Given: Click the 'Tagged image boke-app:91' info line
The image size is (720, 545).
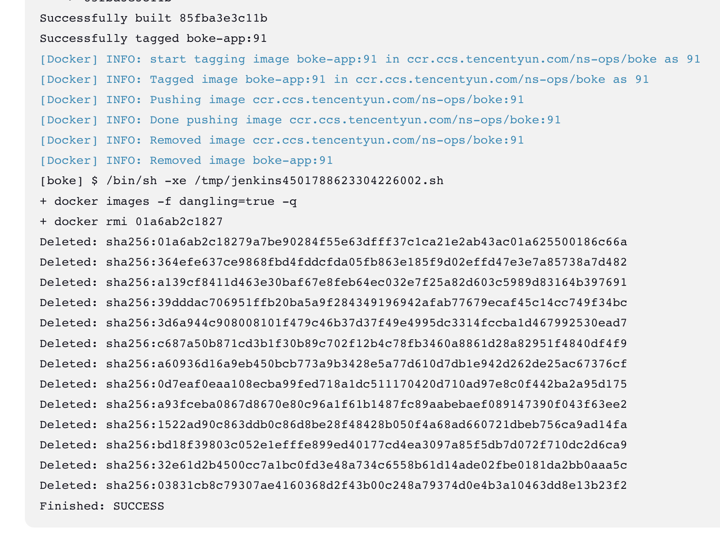Looking at the screenshot, I should [x=344, y=80].
